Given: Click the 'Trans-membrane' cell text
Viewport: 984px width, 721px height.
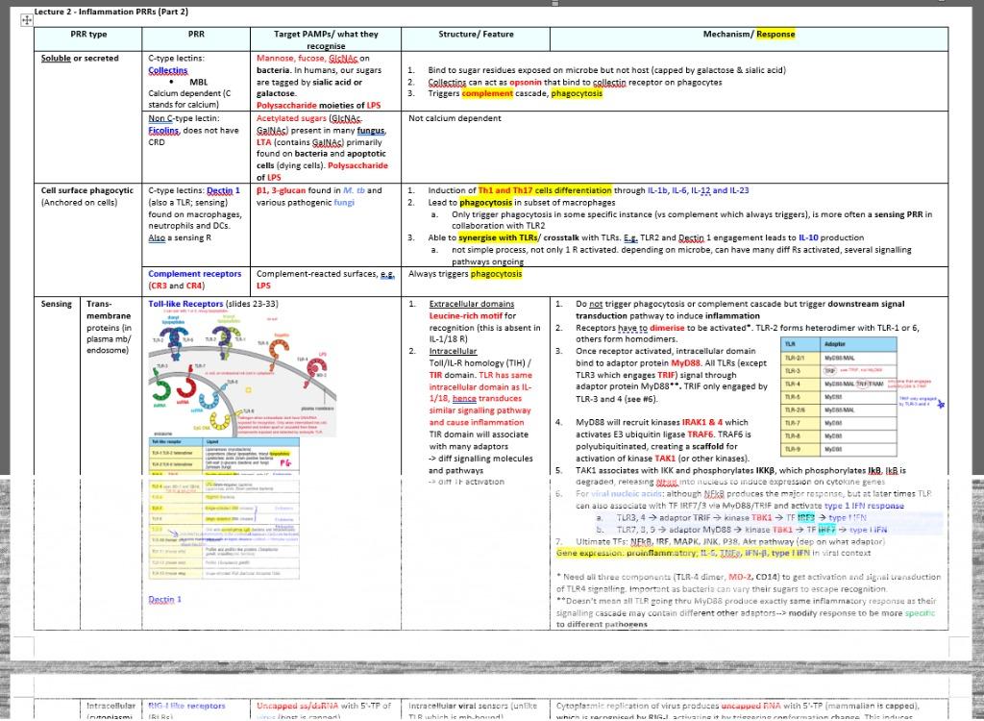Looking at the screenshot, I should tap(109, 310).
